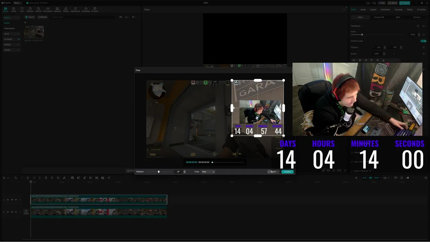The image size is (430, 242).
Task: Open the Player panel options menu
Action: [x=344, y=9]
